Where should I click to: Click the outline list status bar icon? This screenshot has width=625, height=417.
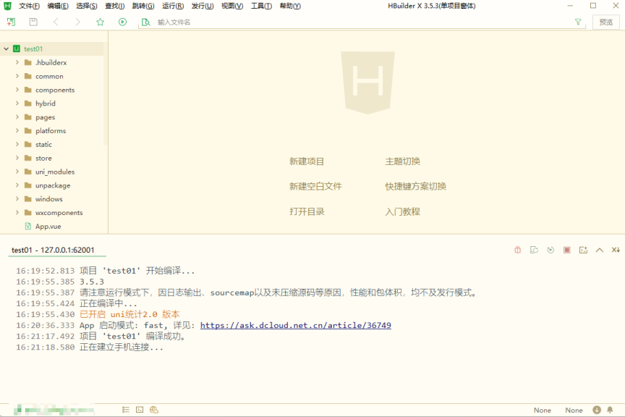(126, 410)
